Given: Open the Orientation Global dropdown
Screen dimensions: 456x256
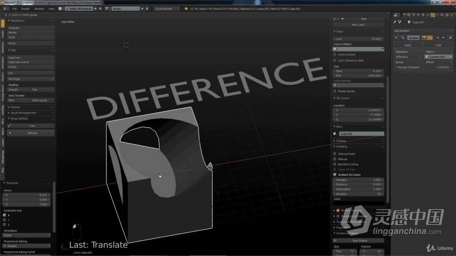Looking at the screenshot, I should click(x=26, y=235).
